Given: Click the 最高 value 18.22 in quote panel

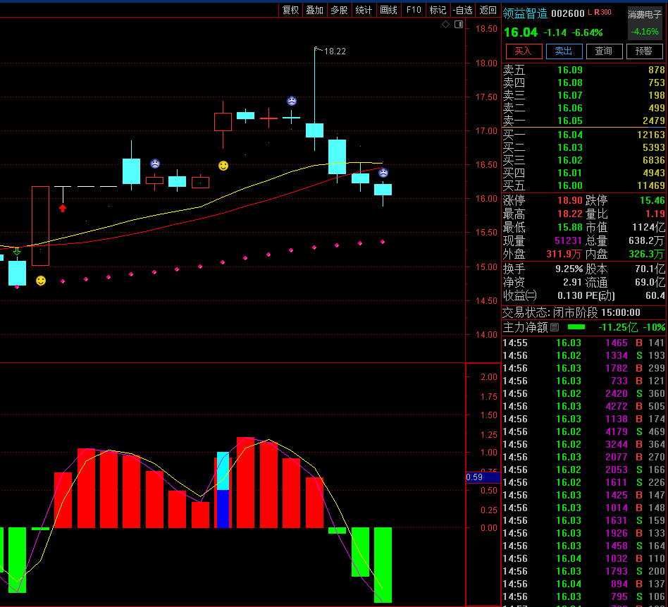Looking at the screenshot, I should point(570,214).
